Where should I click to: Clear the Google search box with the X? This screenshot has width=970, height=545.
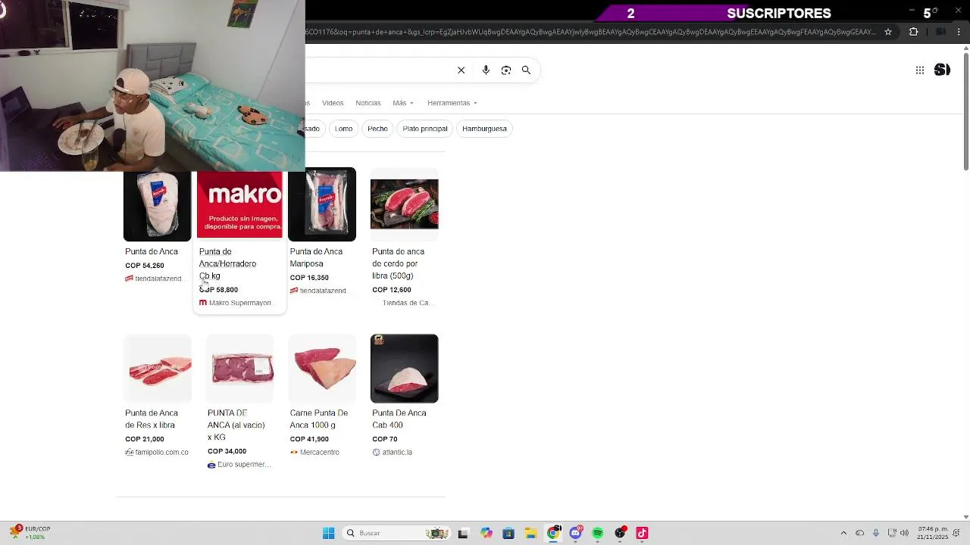click(x=461, y=70)
